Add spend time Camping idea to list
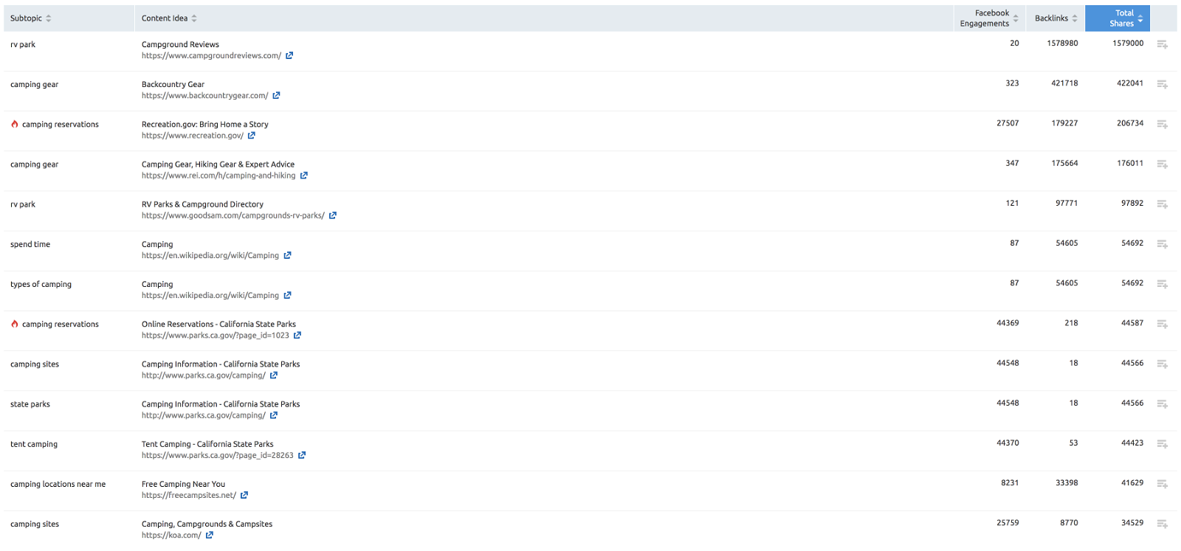This screenshot has width=1181, height=551. (x=1163, y=243)
